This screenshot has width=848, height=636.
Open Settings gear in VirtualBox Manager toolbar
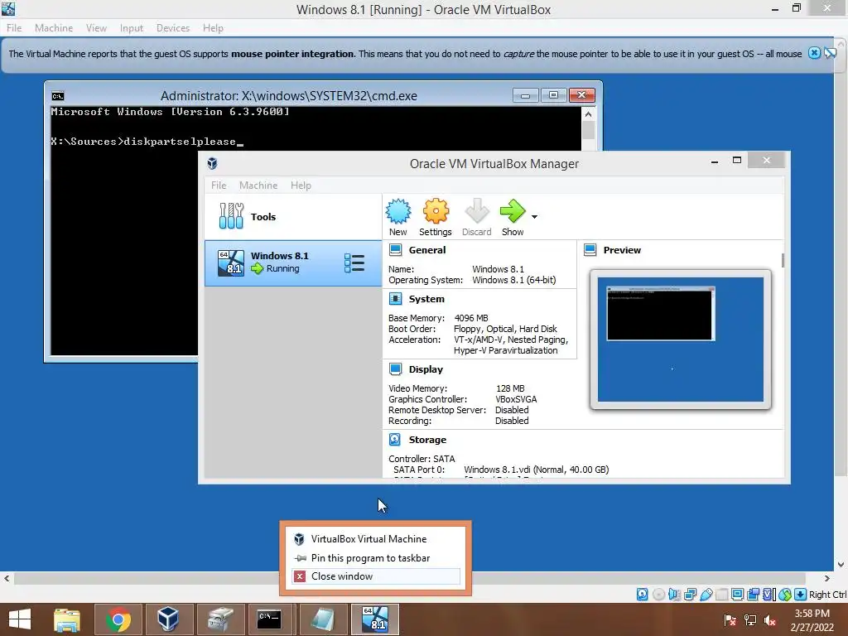[x=436, y=211]
